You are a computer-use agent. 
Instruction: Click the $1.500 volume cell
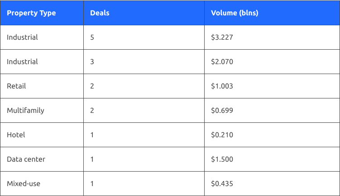[222, 159]
